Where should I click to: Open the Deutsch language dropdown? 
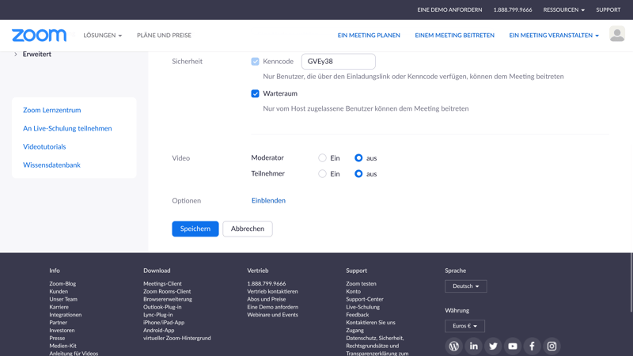pyautogui.click(x=465, y=286)
